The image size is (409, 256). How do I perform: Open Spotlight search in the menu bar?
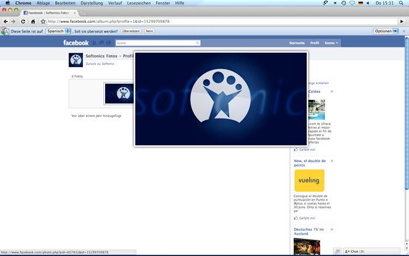coord(401,3)
